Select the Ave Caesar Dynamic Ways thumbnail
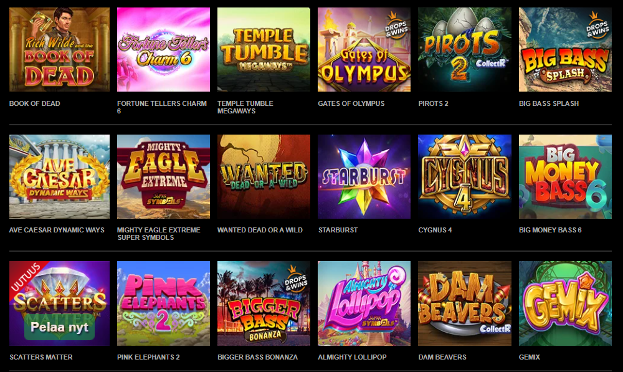The width and height of the screenshot is (623, 372). click(60, 176)
